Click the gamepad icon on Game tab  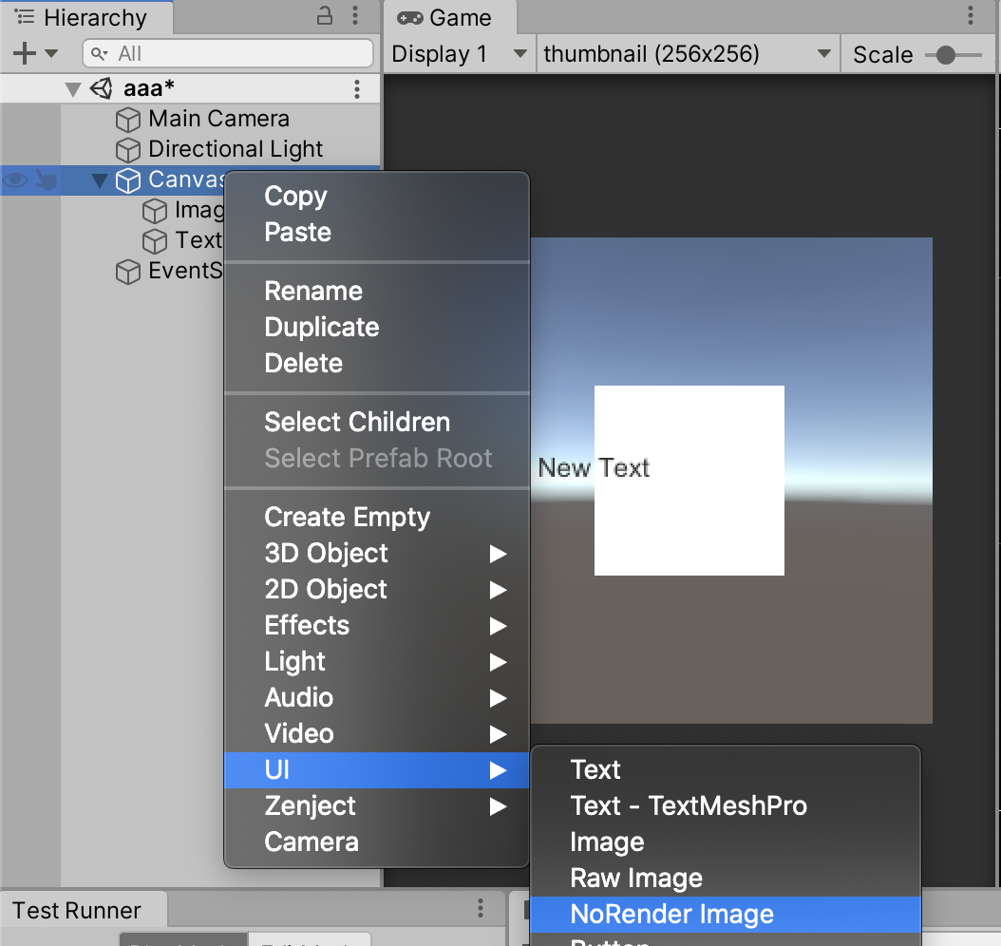(x=410, y=18)
